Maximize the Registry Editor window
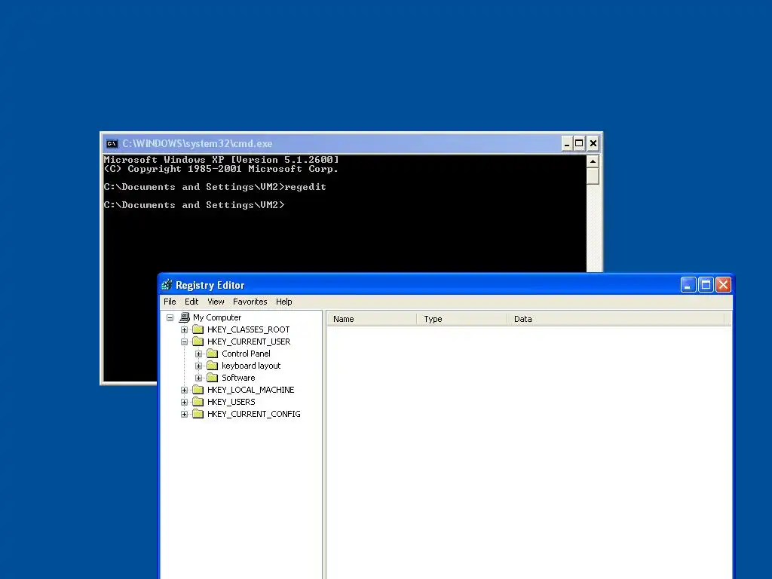 pos(706,284)
